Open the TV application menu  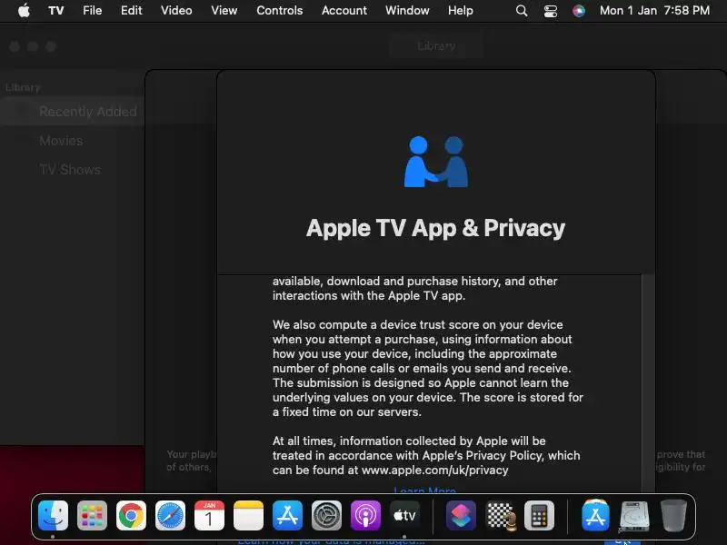(56, 10)
